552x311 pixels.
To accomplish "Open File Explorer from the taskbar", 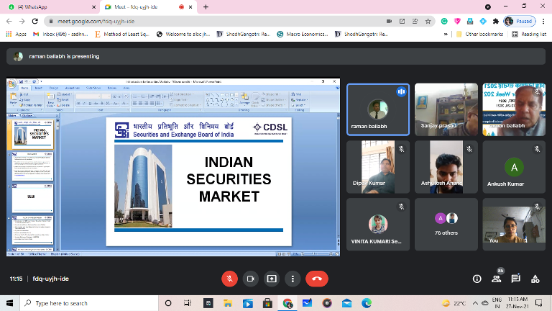I will point(228,303).
